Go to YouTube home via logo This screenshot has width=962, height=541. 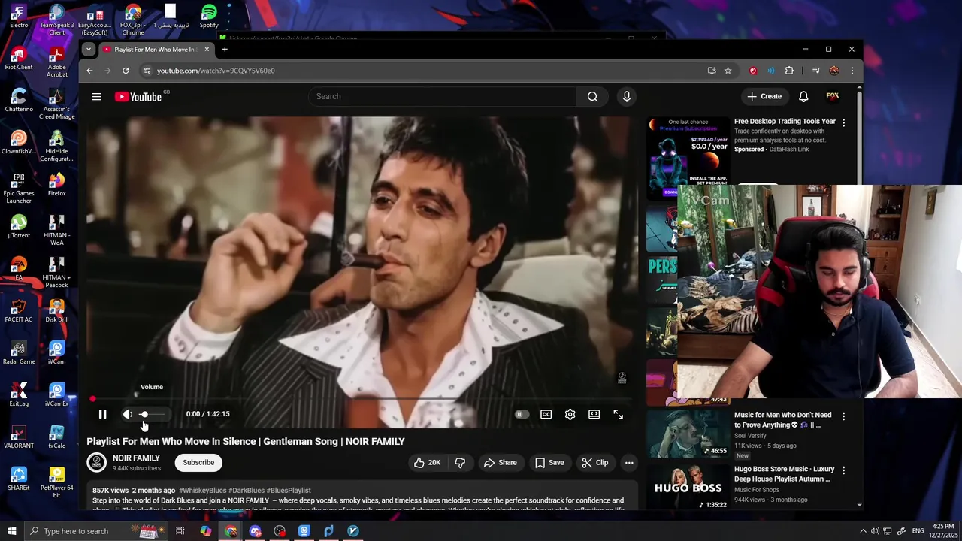[138, 96]
